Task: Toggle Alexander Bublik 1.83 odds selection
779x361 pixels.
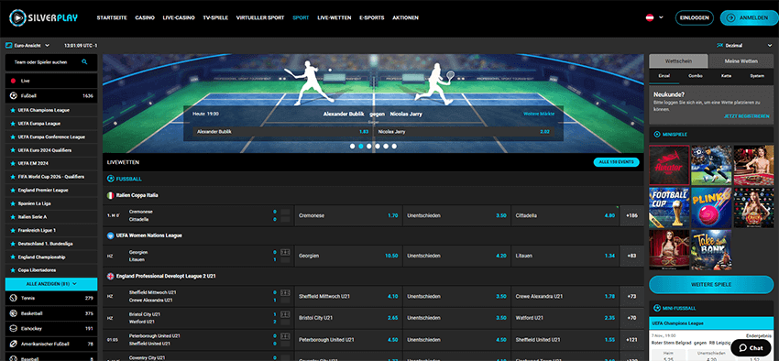Action: [282, 132]
